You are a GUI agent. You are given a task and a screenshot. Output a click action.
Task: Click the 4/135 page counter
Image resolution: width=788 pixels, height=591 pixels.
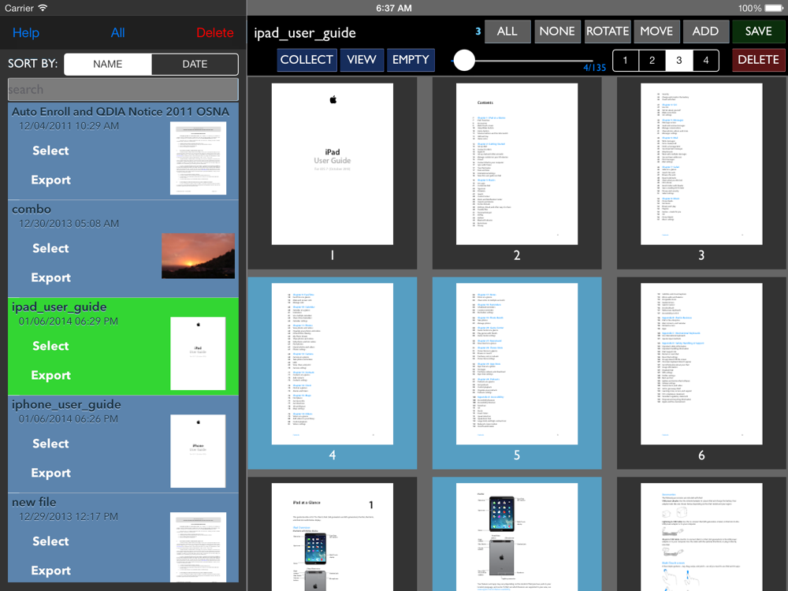tap(594, 67)
